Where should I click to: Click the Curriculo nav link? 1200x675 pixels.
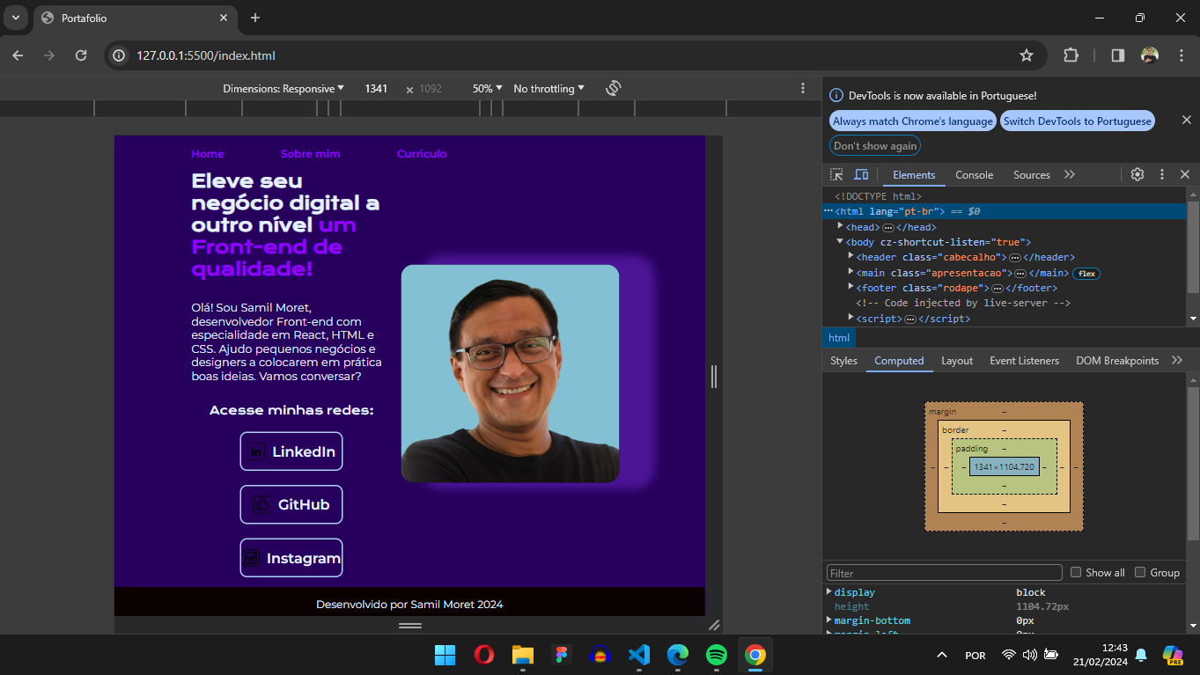[x=422, y=154]
